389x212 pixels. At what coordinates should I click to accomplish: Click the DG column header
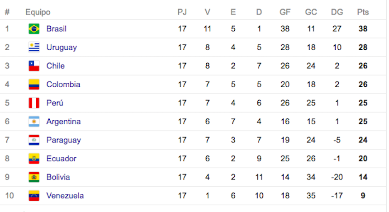point(337,12)
